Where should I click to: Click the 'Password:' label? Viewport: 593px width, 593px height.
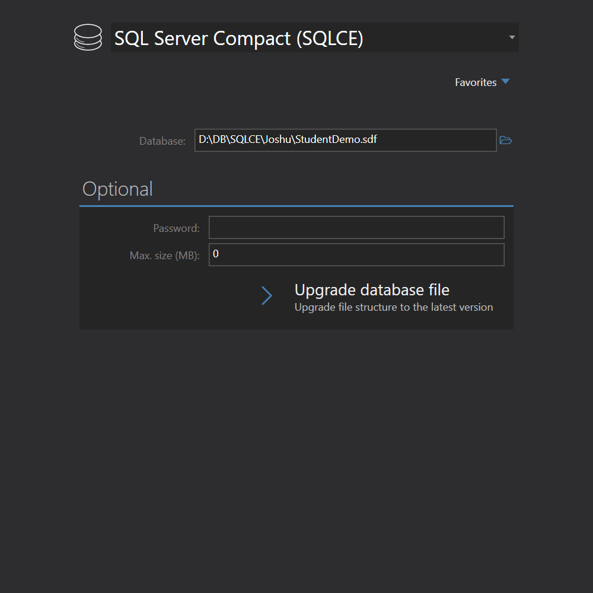tap(176, 228)
